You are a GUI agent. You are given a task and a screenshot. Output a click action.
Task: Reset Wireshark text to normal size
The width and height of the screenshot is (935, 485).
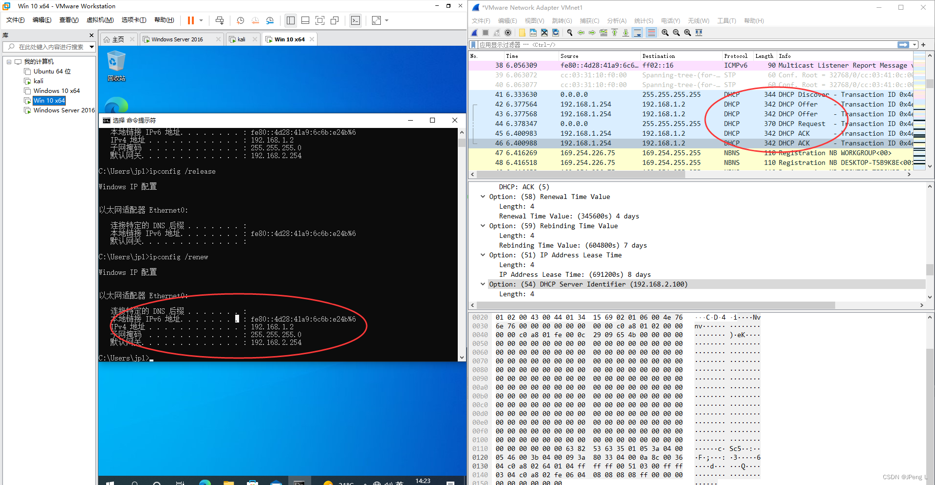tap(688, 33)
